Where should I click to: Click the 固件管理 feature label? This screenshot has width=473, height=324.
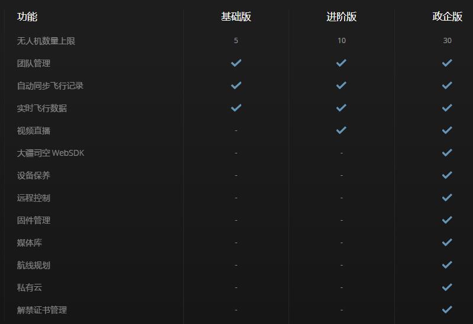[34, 220]
